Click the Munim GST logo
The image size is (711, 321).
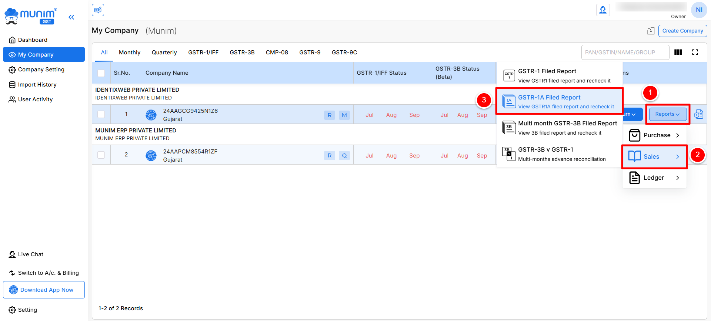coord(31,16)
